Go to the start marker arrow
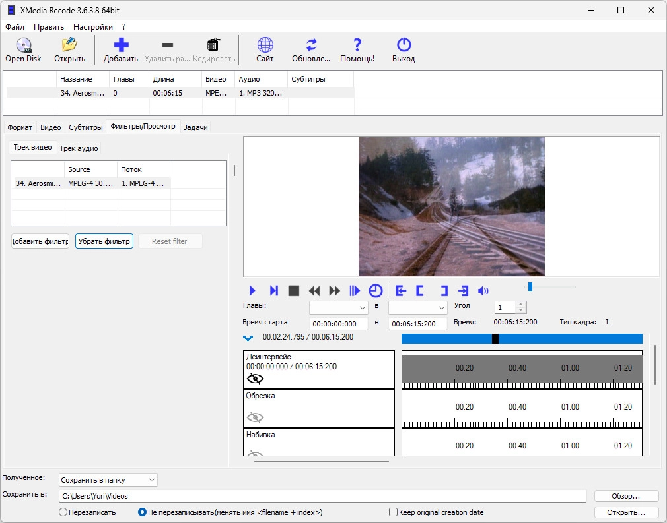Image resolution: width=667 pixels, height=523 pixels. (401, 291)
